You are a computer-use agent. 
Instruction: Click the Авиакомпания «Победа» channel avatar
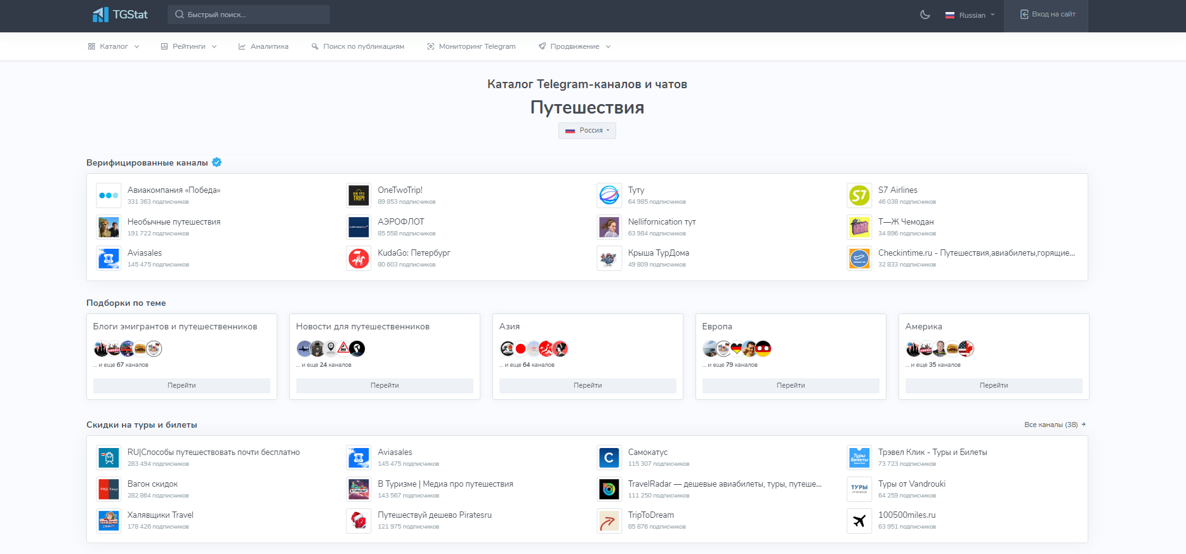[109, 195]
